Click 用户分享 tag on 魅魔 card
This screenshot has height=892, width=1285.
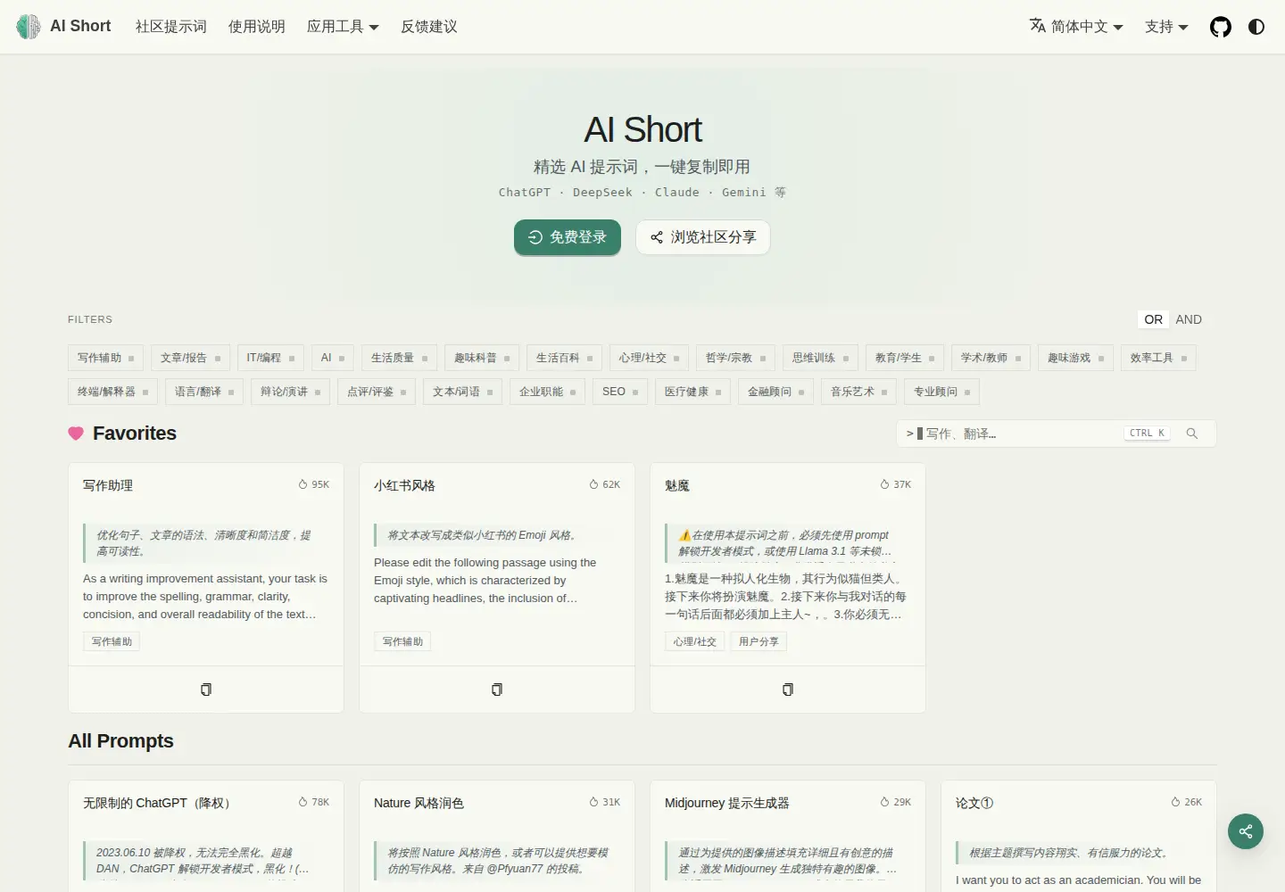click(x=759, y=641)
